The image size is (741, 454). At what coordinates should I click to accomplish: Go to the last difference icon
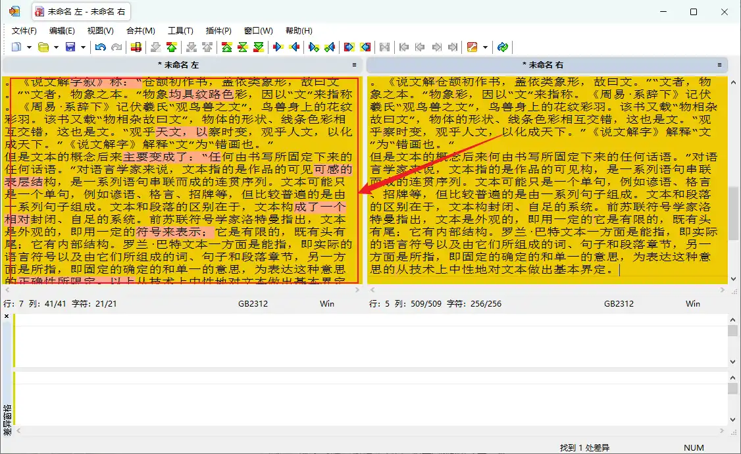pos(259,47)
